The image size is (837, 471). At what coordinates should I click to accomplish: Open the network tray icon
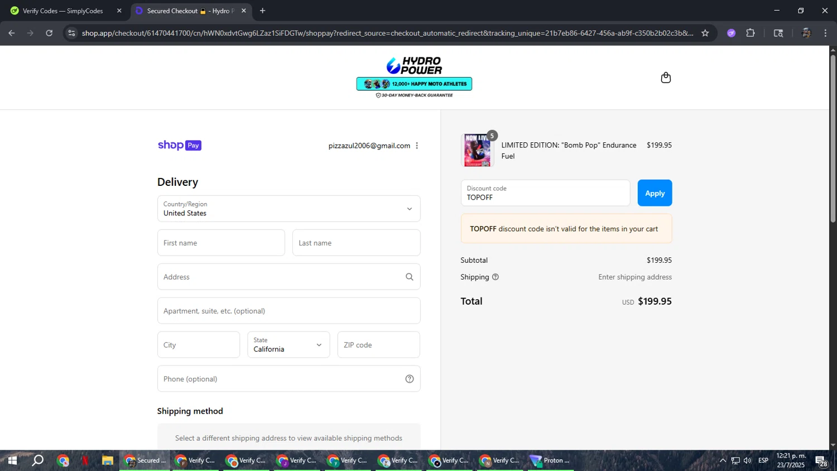(735, 460)
